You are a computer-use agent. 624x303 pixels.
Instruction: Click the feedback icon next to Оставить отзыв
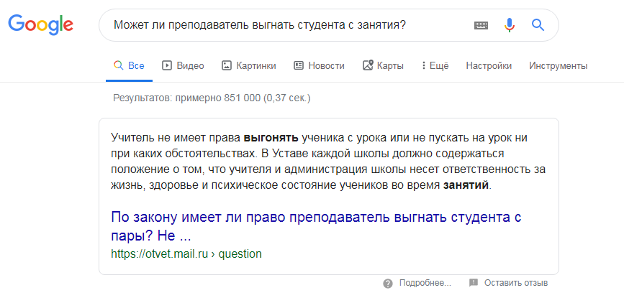[473, 283]
